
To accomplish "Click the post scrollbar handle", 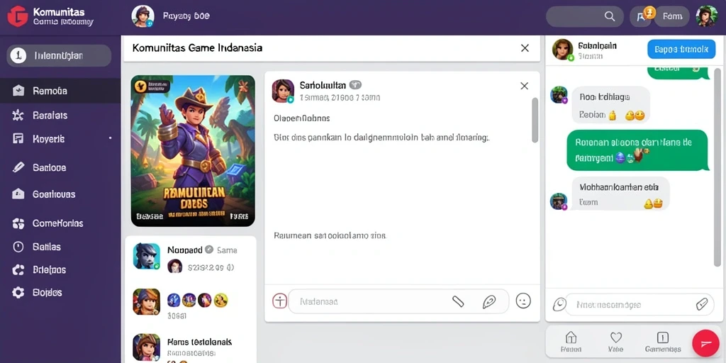I will point(535,120).
